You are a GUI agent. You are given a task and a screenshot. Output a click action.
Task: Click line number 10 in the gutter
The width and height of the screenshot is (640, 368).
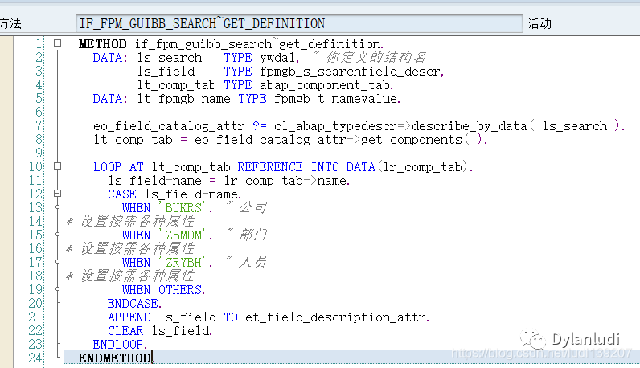click(x=35, y=166)
